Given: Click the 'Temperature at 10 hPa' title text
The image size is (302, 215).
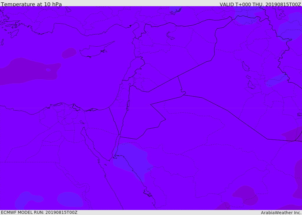Looking at the screenshot, I should (31, 4).
